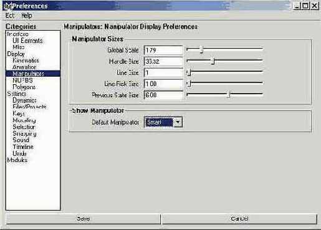This screenshot has height=230, width=321.
Task: Select the Timeline category
Action: [23, 147]
